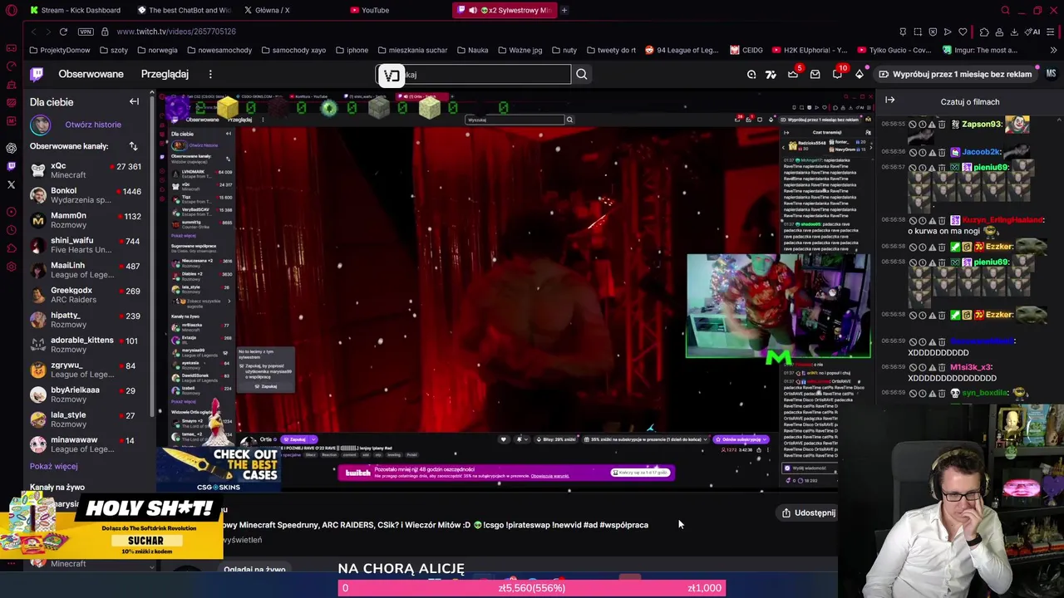The image size is (1064, 598).
Task: Open the CEIDG bookmark
Action: [x=746, y=50]
